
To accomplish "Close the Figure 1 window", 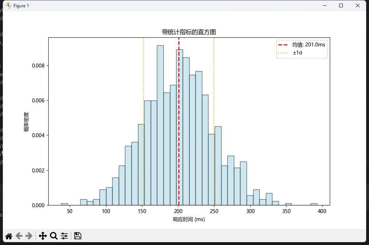I will click(358, 5).
